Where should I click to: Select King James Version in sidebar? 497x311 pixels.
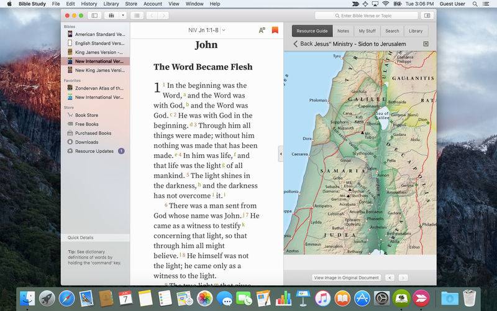point(95,52)
